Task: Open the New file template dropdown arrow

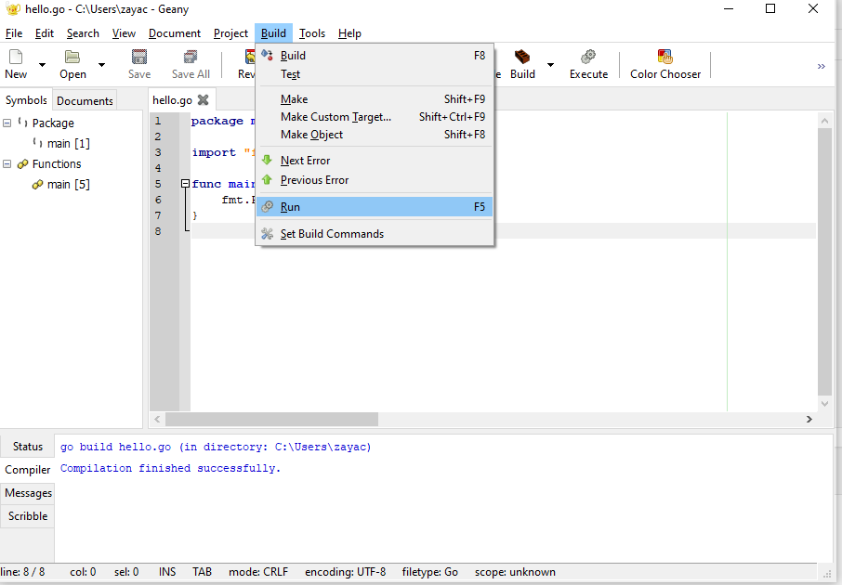Action: click(42, 65)
